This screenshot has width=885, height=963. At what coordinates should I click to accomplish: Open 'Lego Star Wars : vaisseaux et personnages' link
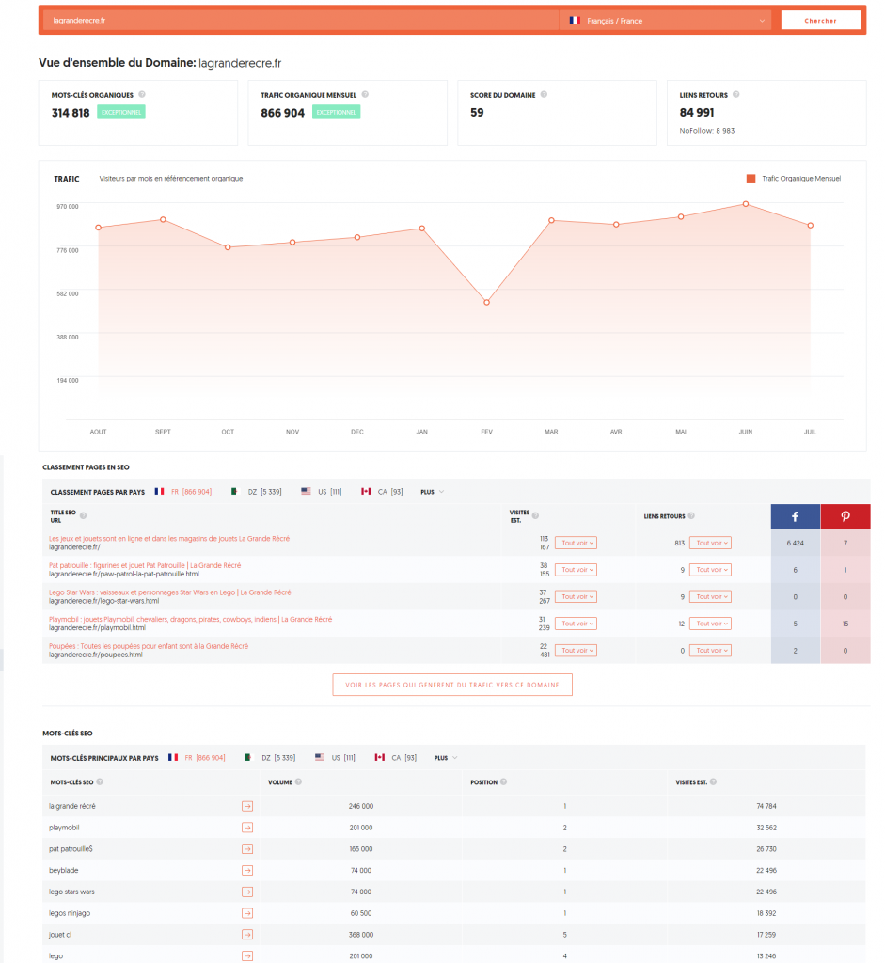(170, 592)
